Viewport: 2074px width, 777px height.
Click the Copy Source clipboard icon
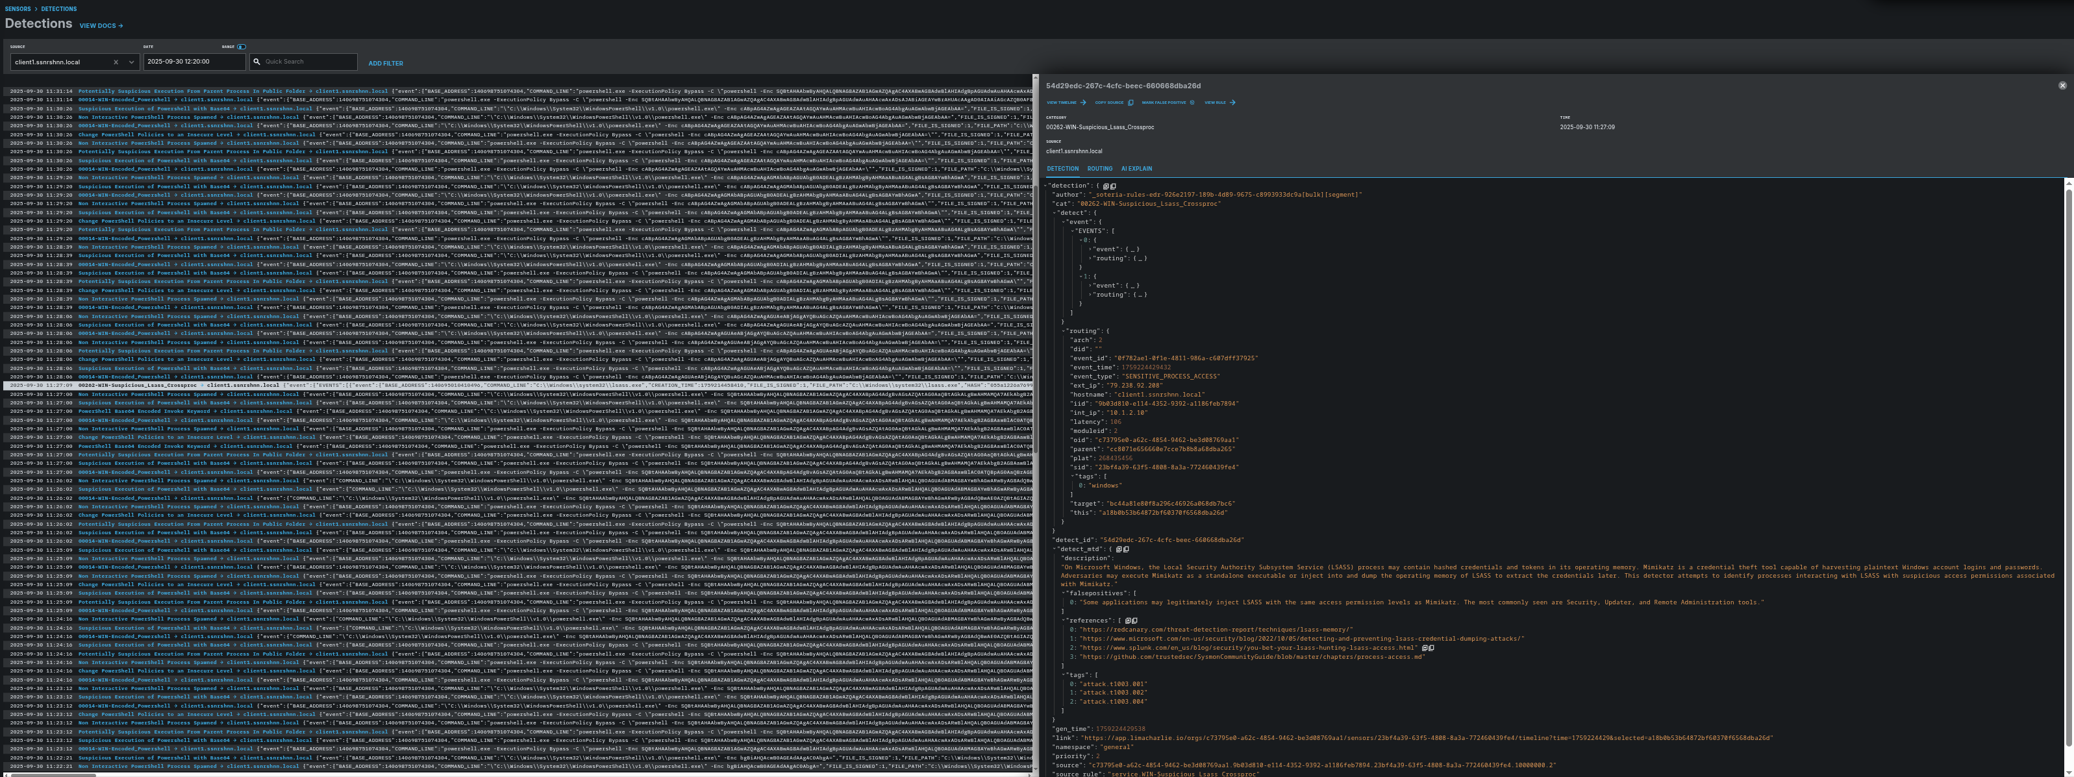pyautogui.click(x=1131, y=103)
